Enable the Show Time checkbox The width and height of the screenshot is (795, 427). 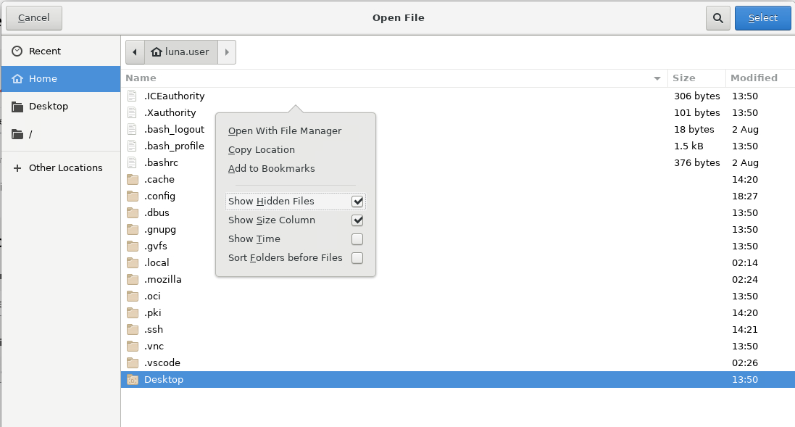point(357,239)
